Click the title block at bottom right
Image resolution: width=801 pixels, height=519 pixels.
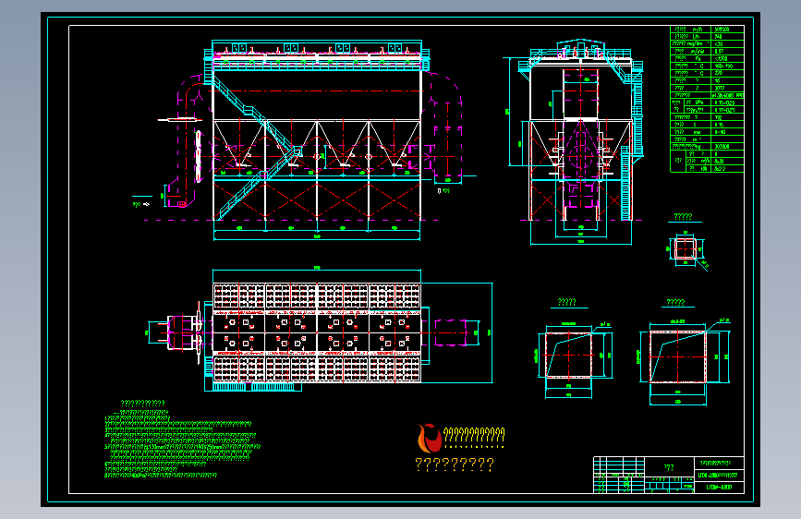click(669, 475)
